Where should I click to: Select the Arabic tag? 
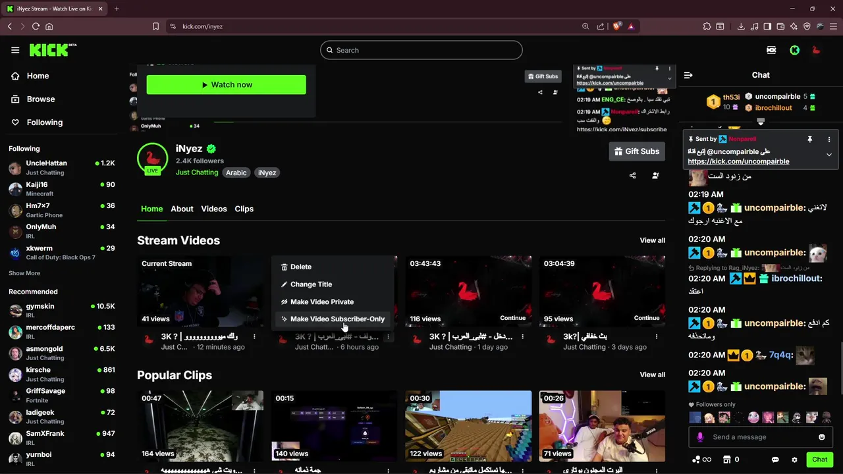(x=236, y=172)
